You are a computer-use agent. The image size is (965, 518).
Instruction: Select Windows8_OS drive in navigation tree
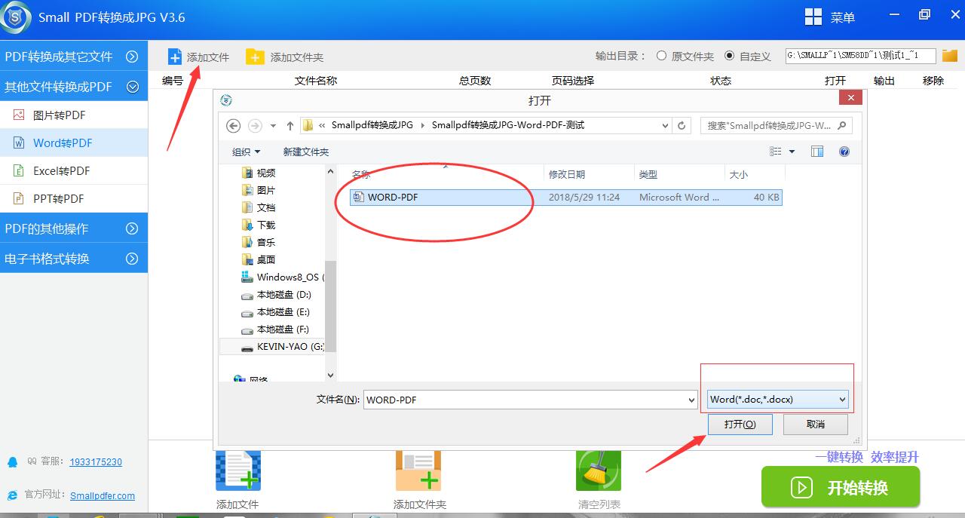coord(282,277)
